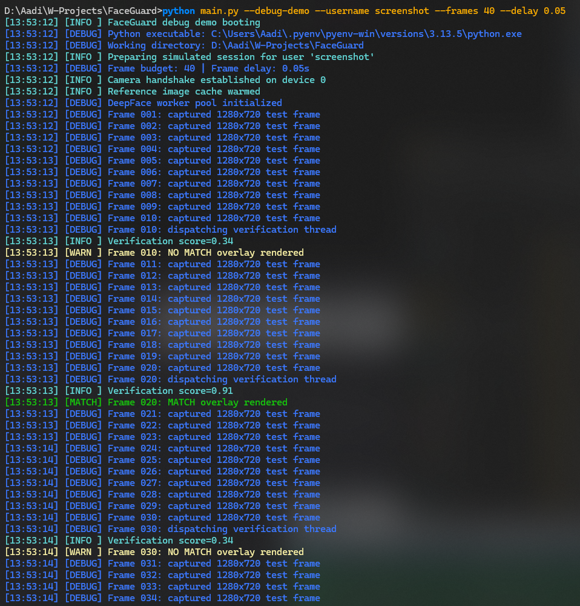Image resolution: width=580 pixels, height=606 pixels.
Task: Click the Working directory log line
Action: pos(184,45)
